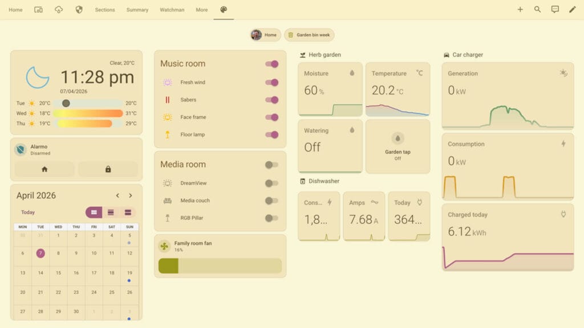Viewport: 584px width, 328px height.
Task: Click the Sabers light icon
Action: (168, 100)
